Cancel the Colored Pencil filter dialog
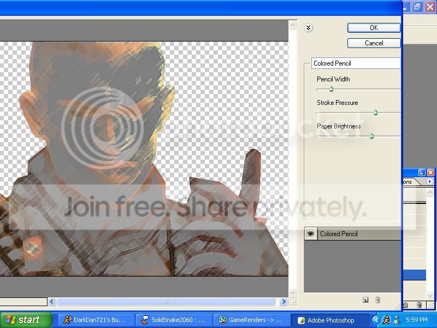437x328 pixels. coord(374,43)
